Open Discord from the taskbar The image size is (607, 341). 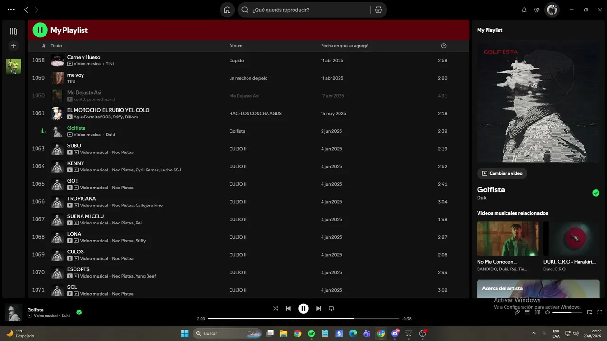(395, 333)
